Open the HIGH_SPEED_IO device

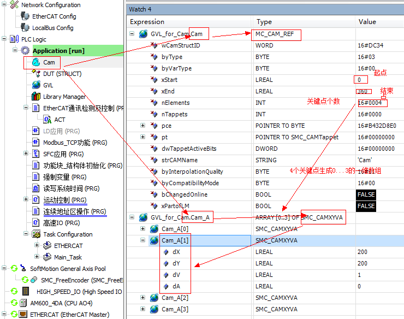coord(79,292)
